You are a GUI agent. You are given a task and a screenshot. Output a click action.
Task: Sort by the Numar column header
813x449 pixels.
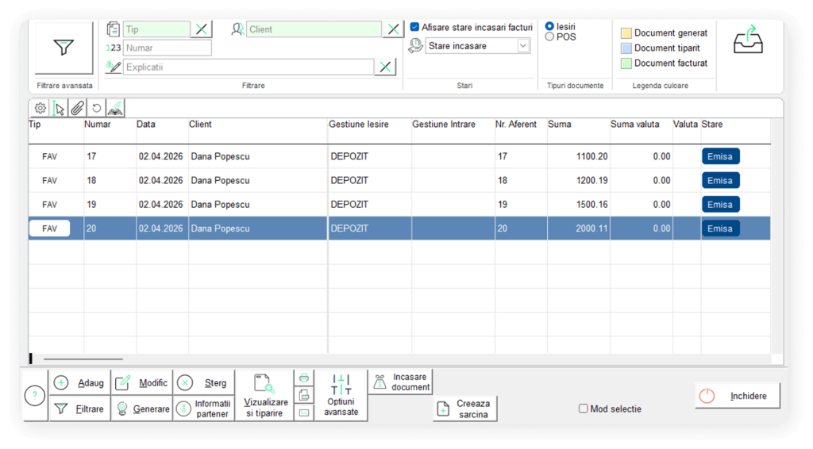98,125
